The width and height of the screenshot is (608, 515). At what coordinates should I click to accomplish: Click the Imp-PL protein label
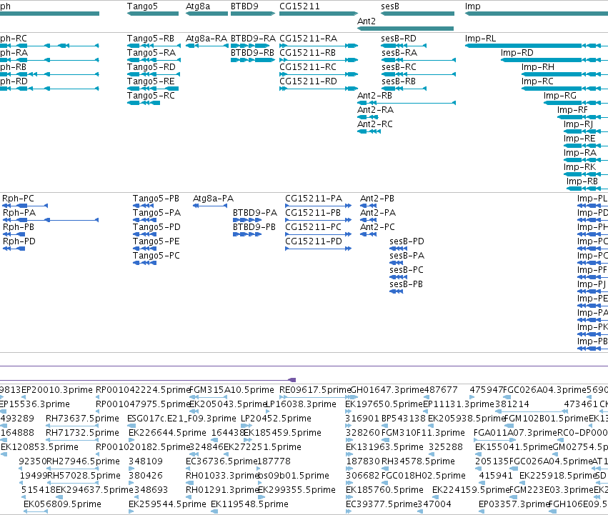592,199
